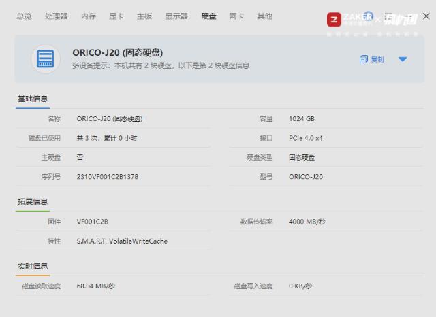
Task: Click the 多设备提示 multi-disk notice text
Action: point(161,65)
